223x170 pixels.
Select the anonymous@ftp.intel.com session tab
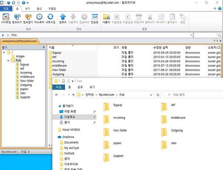(19, 41)
